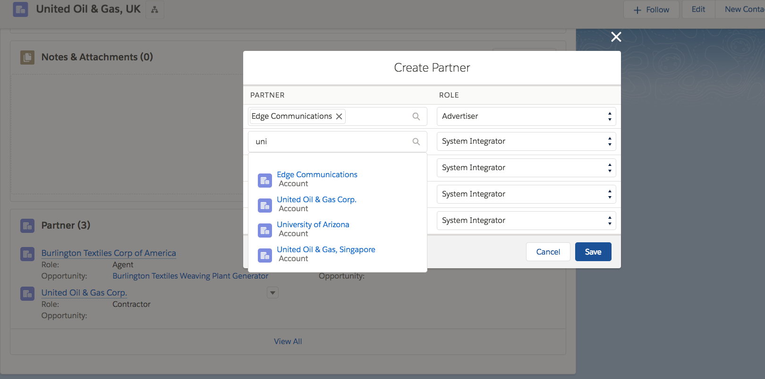Screen dimensions: 765x379
Task: Click the search icon in the first partner field
Action: click(416, 116)
